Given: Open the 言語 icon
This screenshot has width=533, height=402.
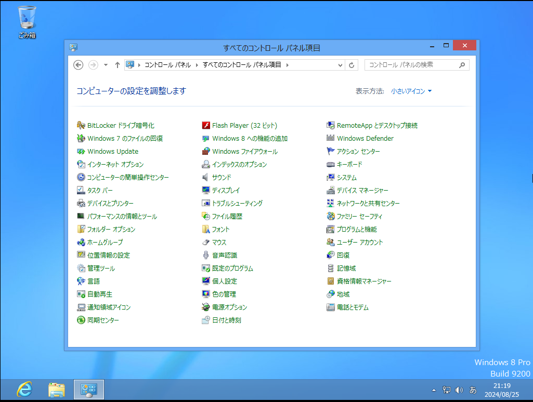Looking at the screenshot, I should (81, 281).
